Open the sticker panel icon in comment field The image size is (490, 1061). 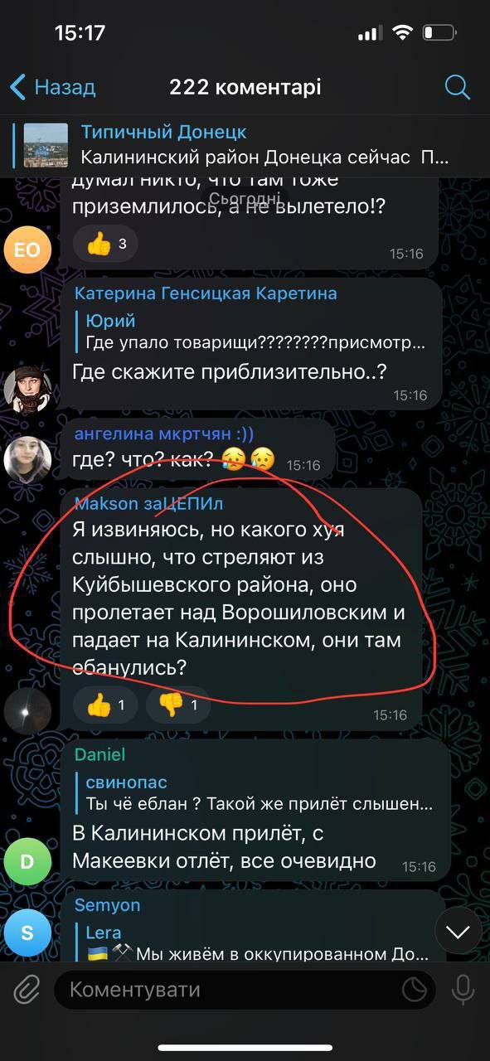tap(414, 990)
